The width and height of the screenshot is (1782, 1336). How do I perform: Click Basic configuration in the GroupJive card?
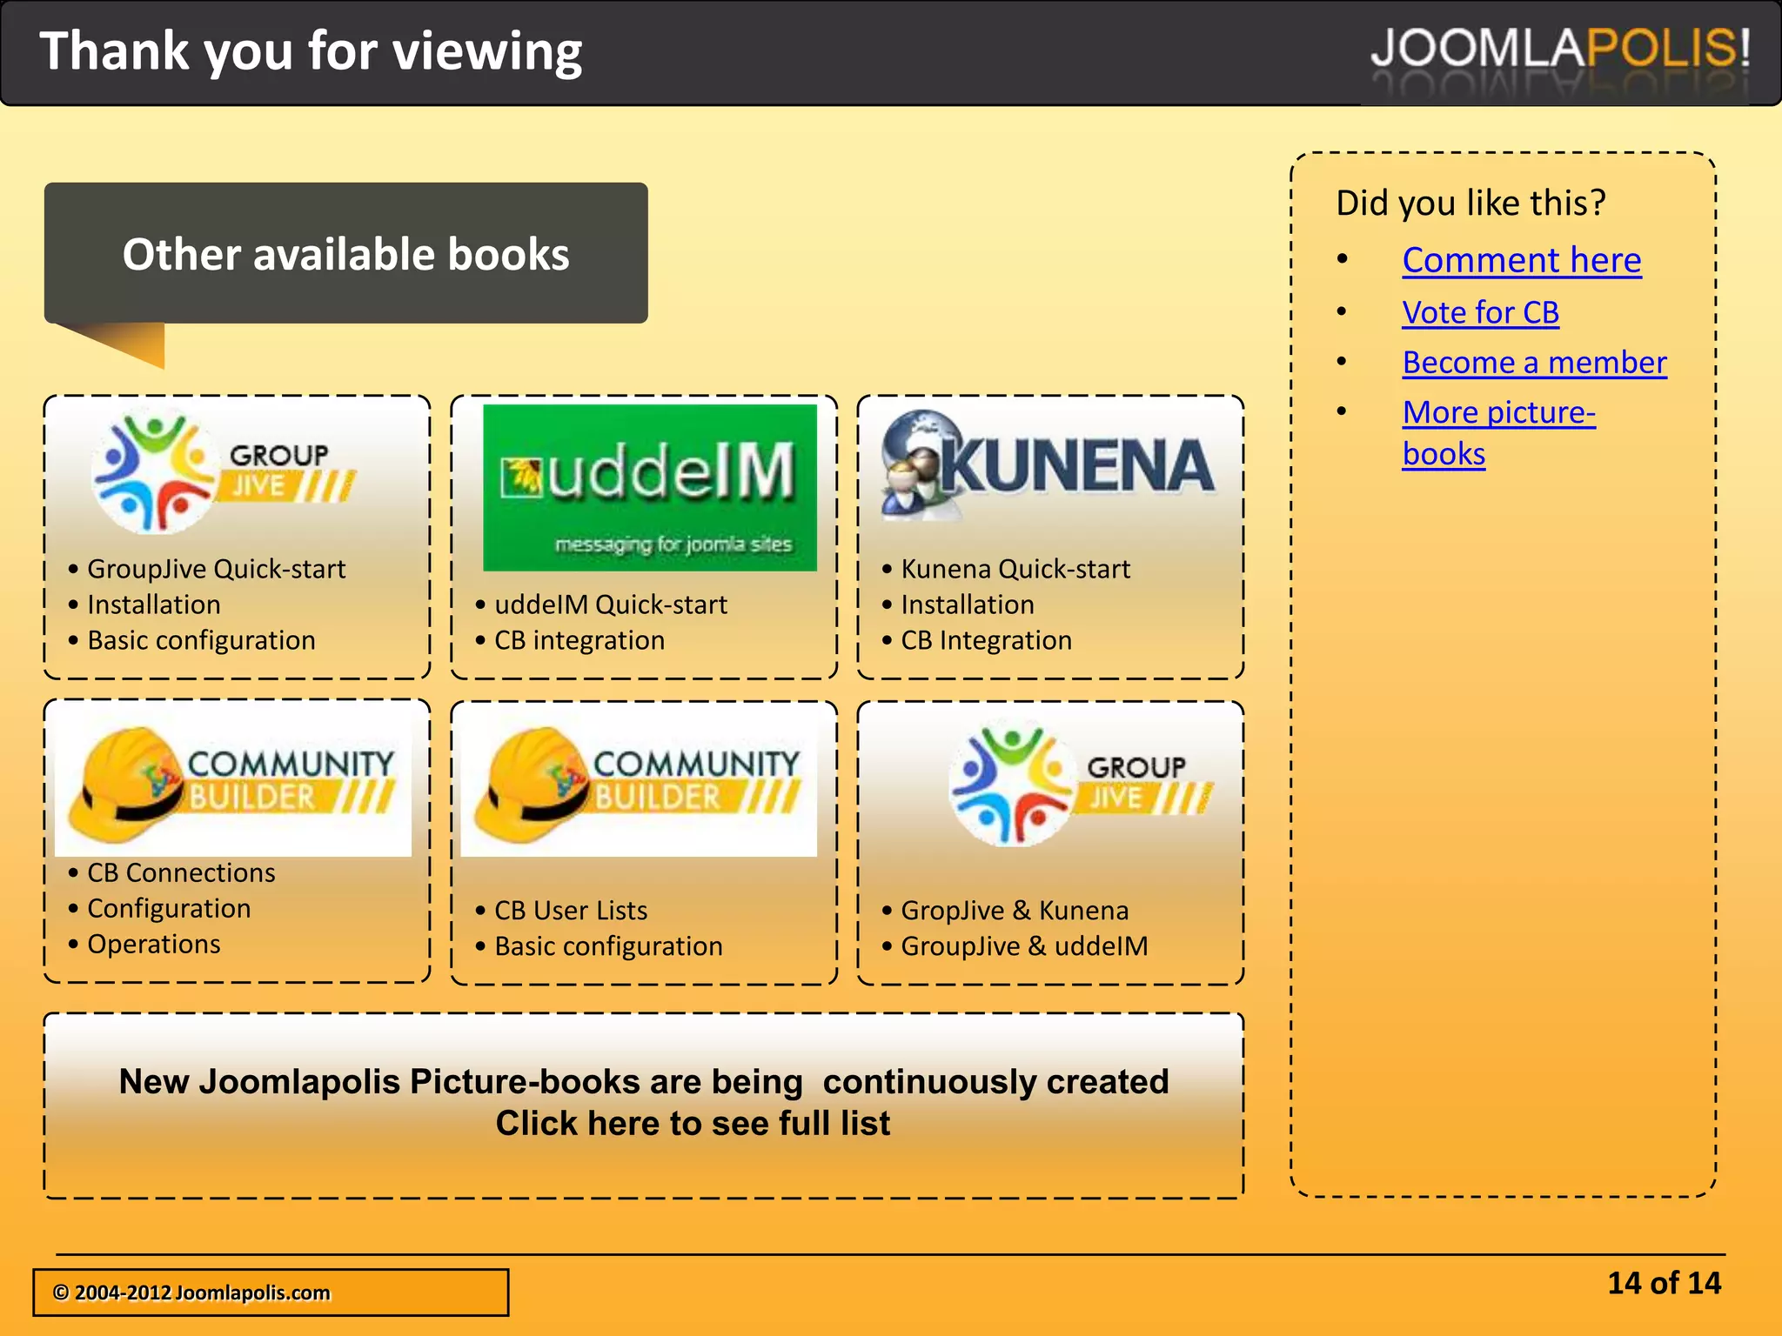(201, 640)
